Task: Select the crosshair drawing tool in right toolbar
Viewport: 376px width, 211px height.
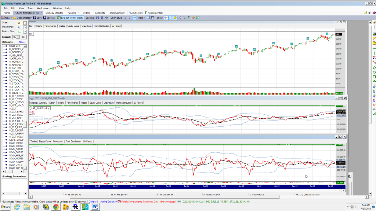Action: click(x=374, y=27)
